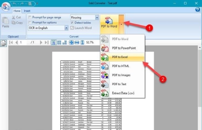
Task: Toggle the Launch Word checkbox
Action: point(72,28)
